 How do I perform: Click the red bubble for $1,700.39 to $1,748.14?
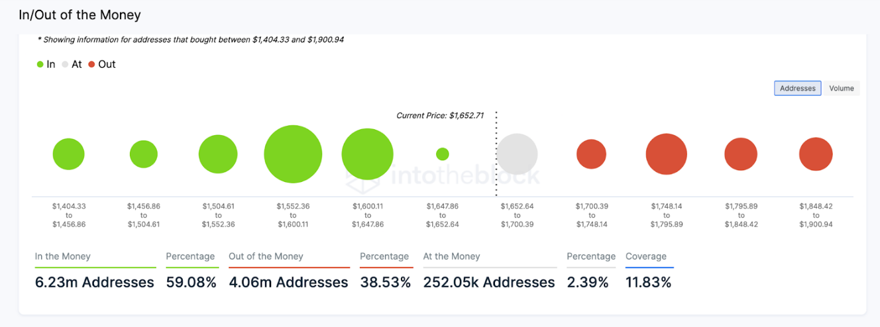click(591, 154)
